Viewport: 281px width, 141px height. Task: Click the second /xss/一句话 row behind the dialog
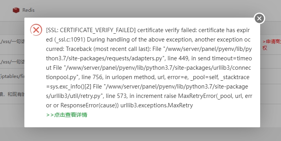(x=12, y=62)
